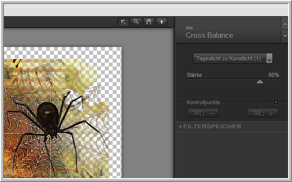
Task: Select the Cross Balance filter title
Action: [209, 35]
